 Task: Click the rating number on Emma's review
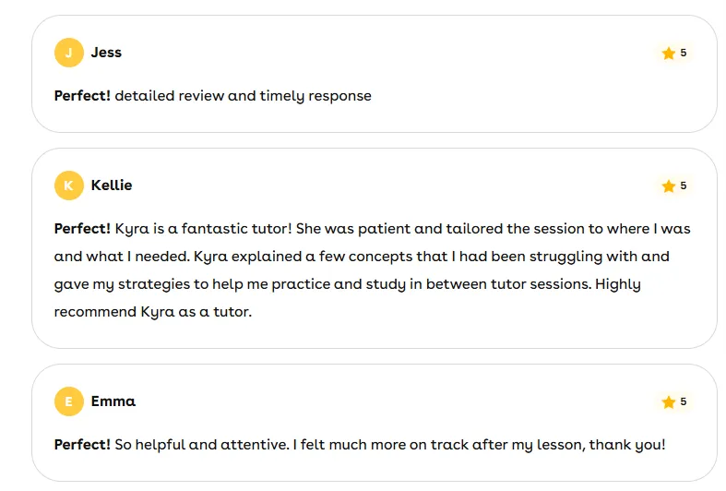[684, 402]
